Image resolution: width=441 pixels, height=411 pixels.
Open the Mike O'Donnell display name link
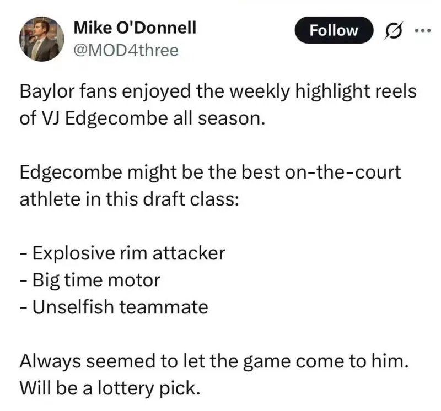tap(135, 28)
